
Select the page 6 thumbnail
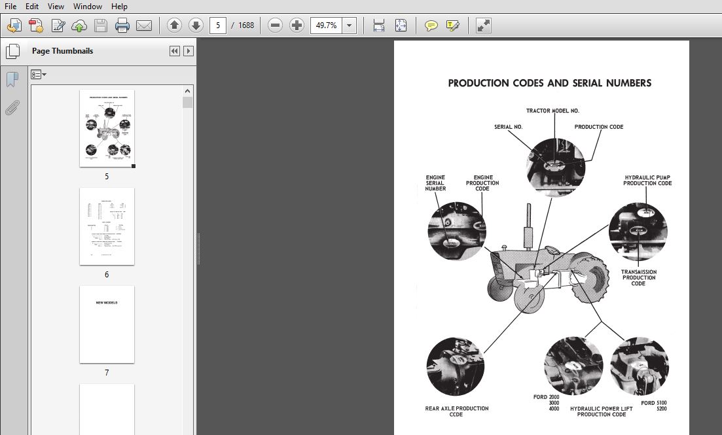click(107, 226)
